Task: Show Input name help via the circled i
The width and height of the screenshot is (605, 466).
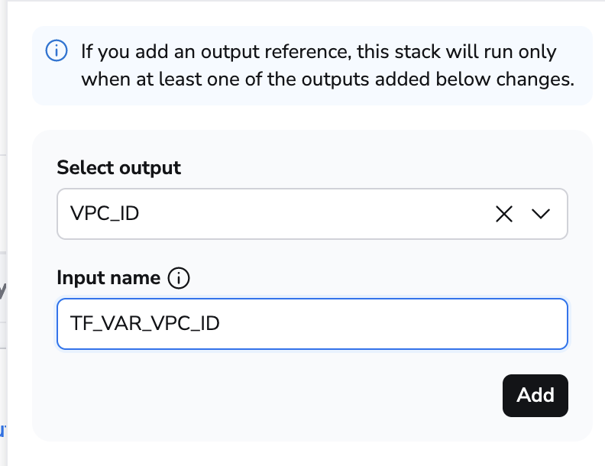Action: click(178, 278)
